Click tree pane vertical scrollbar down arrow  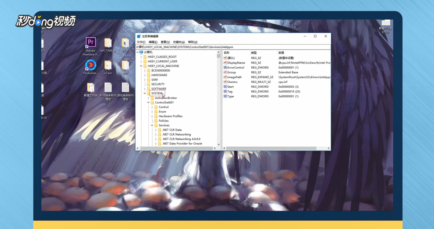[219, 144]
